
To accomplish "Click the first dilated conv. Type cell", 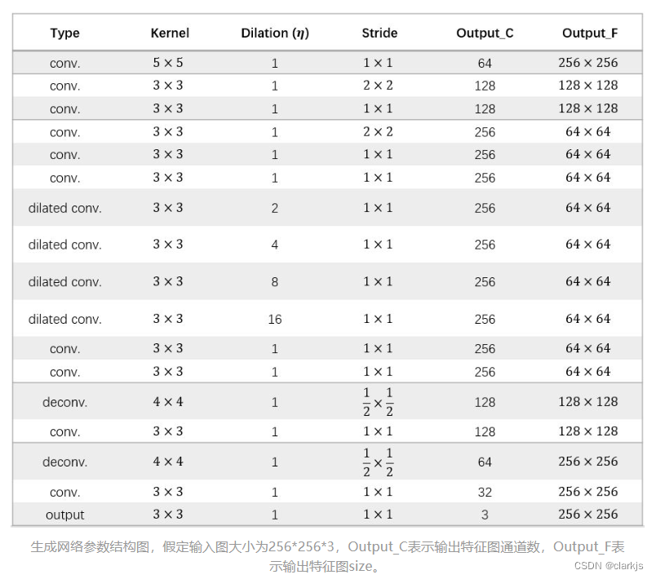I will pos(64,208).
